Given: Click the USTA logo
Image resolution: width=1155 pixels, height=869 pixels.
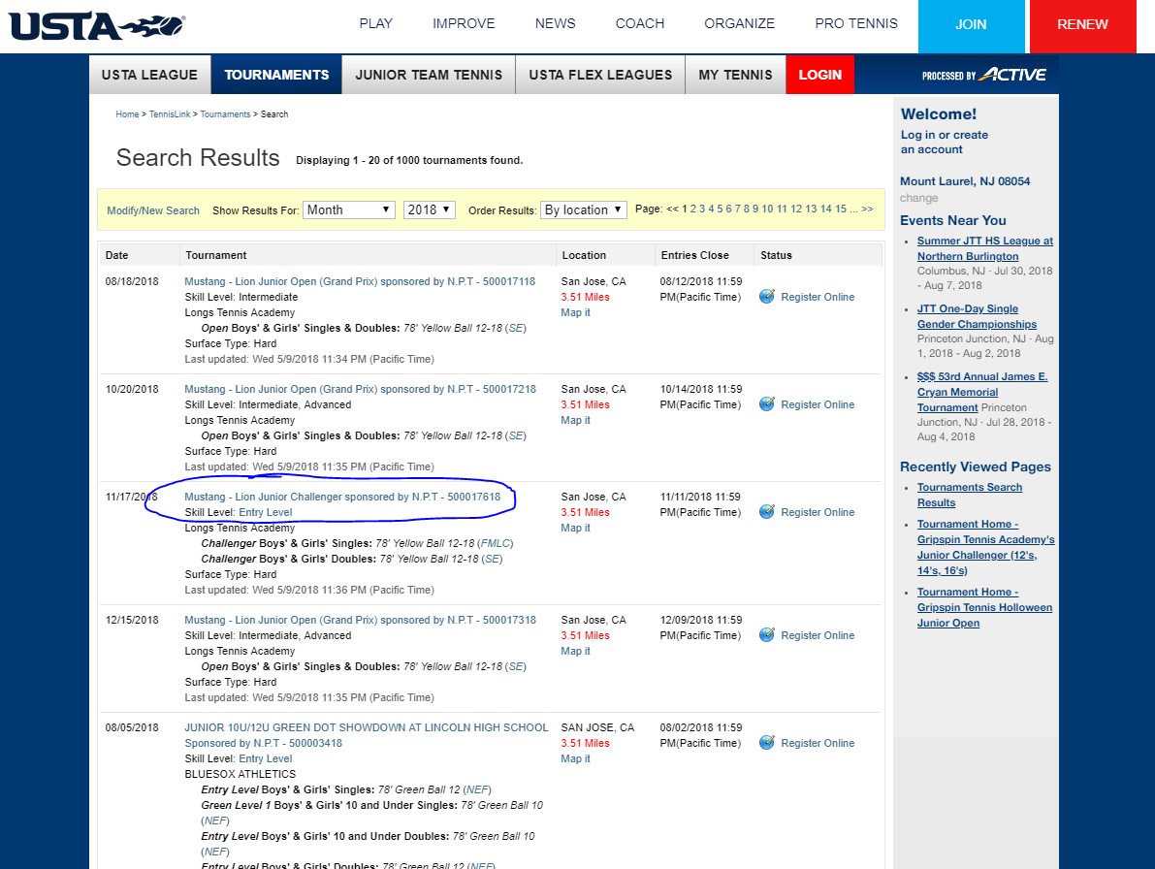Looking at the screenshot, I should (97, 26).
